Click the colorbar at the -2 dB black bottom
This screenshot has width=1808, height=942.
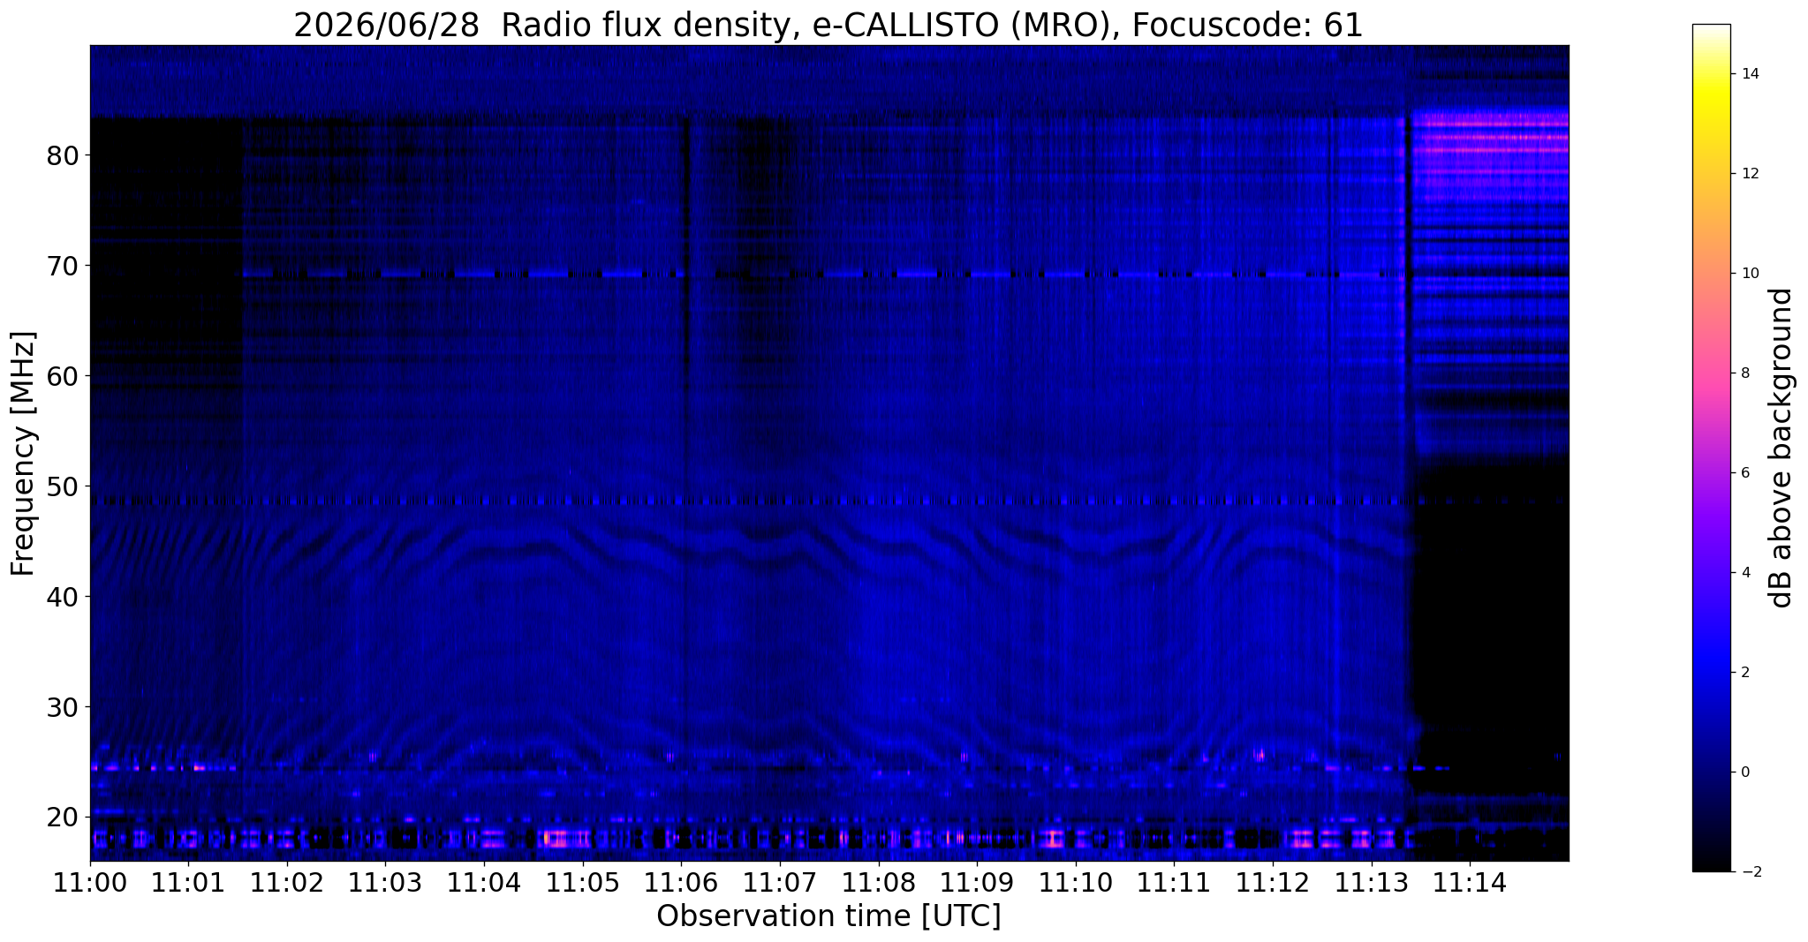point(1711,866)
